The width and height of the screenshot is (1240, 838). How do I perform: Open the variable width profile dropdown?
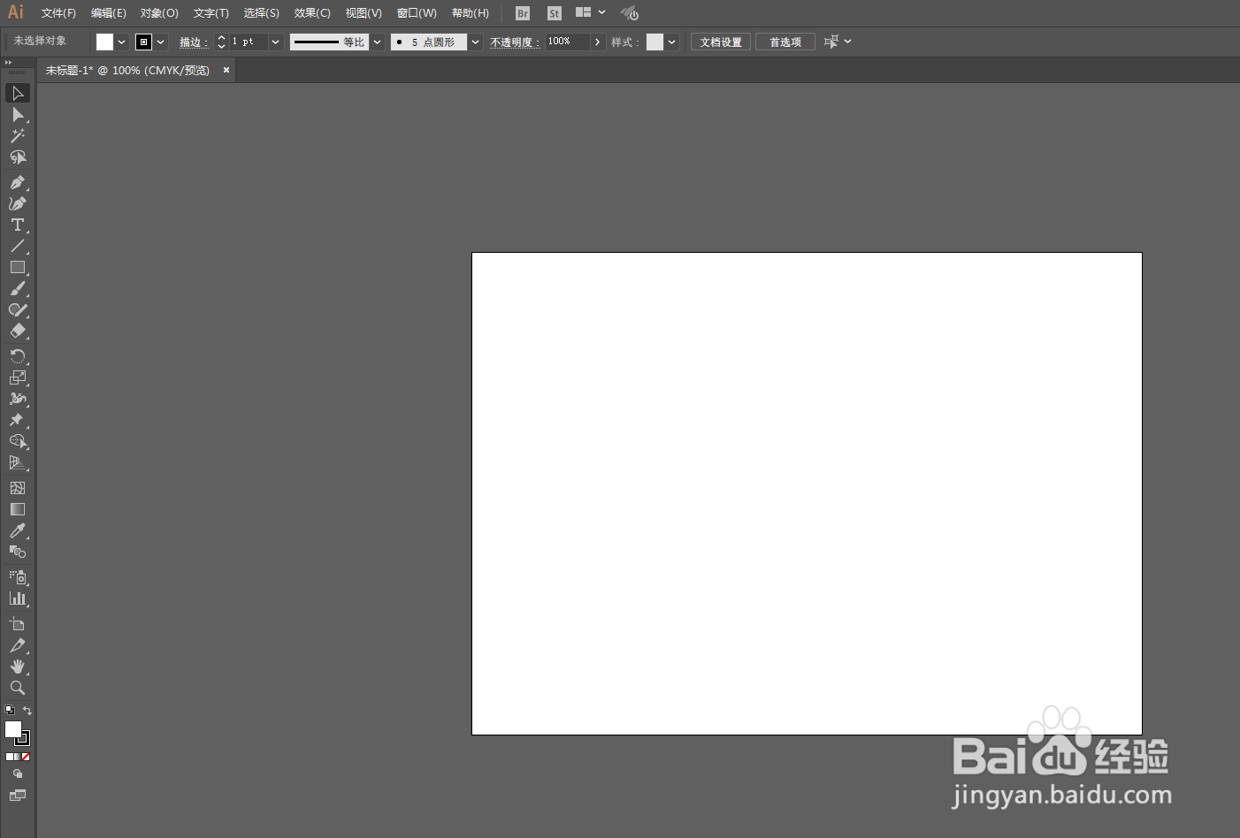(378, 42)
